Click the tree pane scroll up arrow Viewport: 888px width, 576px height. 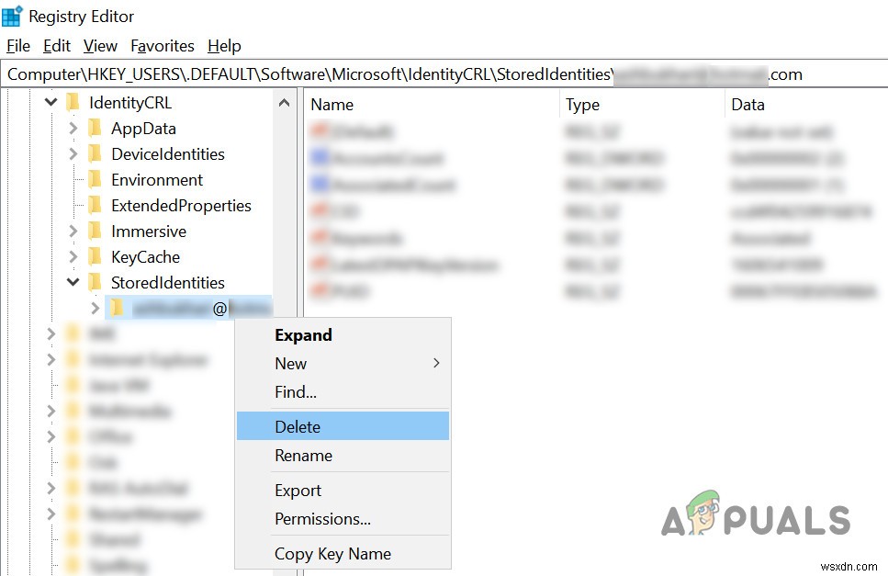point(285,103)
